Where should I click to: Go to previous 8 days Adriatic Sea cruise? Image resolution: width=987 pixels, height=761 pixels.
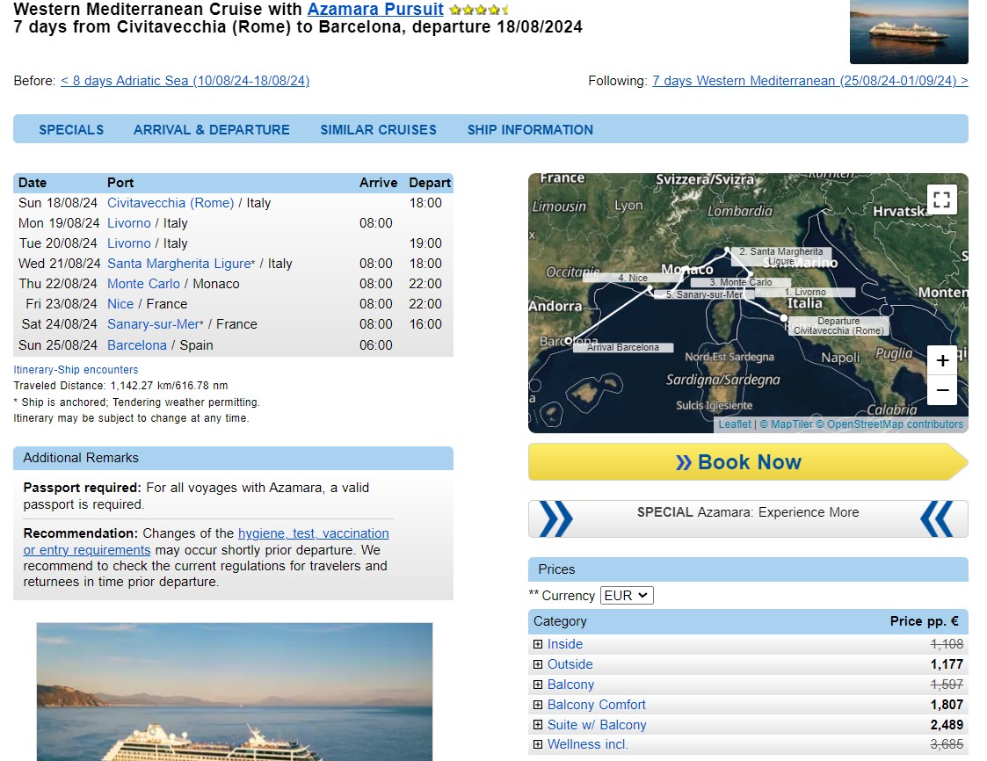click(x=185, y=81)
